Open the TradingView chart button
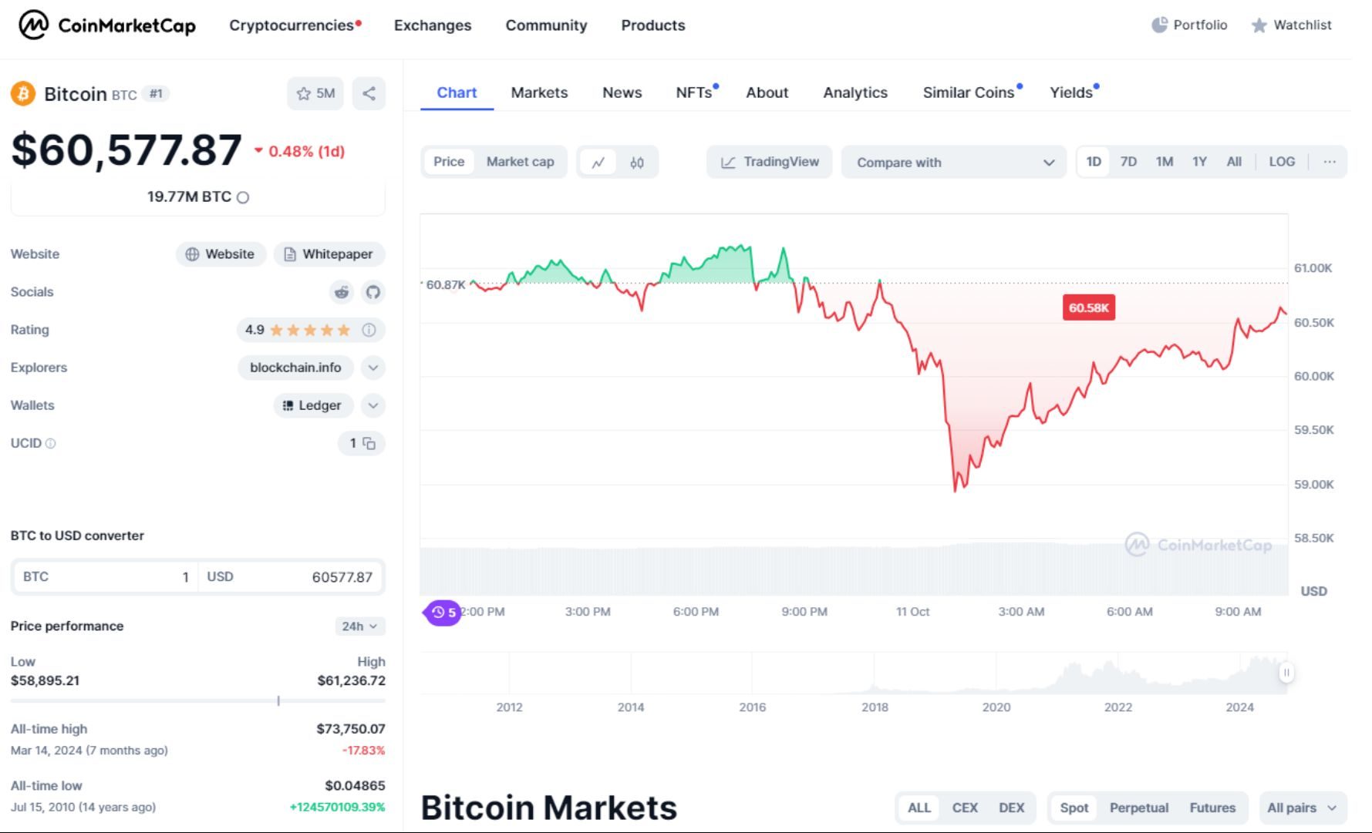 click(x=770, y=162)
